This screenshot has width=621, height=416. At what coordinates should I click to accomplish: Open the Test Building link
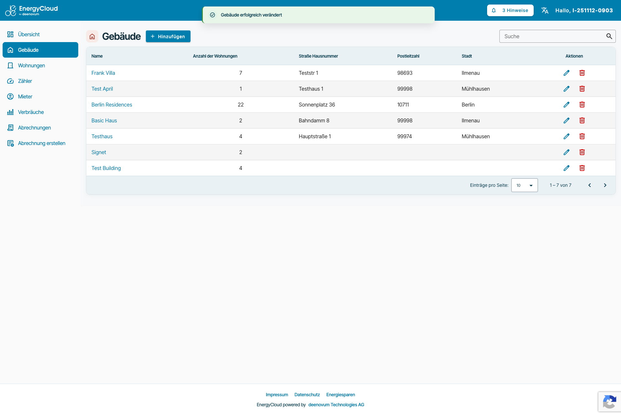pyautogui.click(x=106, y=168)
